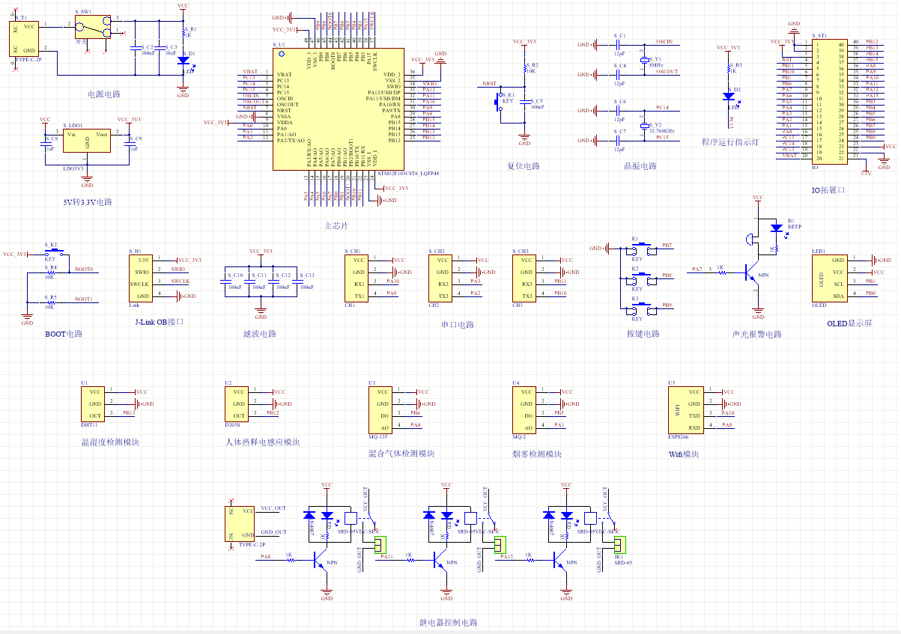
Task: Click the DHT11 sensor component
Action: (93, 404)
